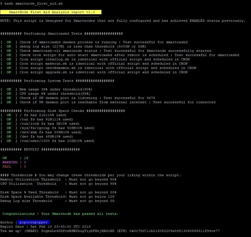Click the '/ fs has 21G(15% used)' line
The width and height of the screenshot is (251, 237).
(33, 115)
